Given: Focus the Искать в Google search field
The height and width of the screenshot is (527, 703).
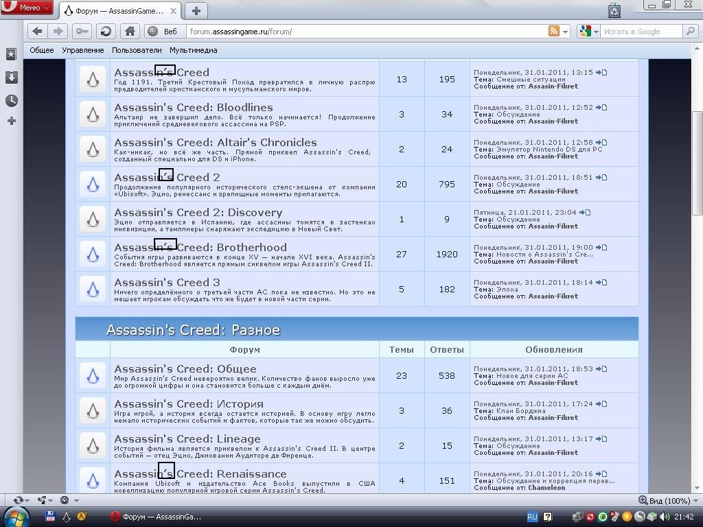Looking at the screenshot, I should [641, 32].
